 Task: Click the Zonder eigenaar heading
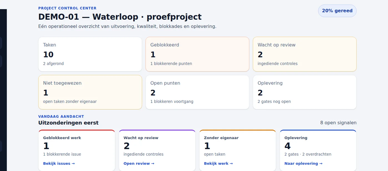tap(221, 138)
